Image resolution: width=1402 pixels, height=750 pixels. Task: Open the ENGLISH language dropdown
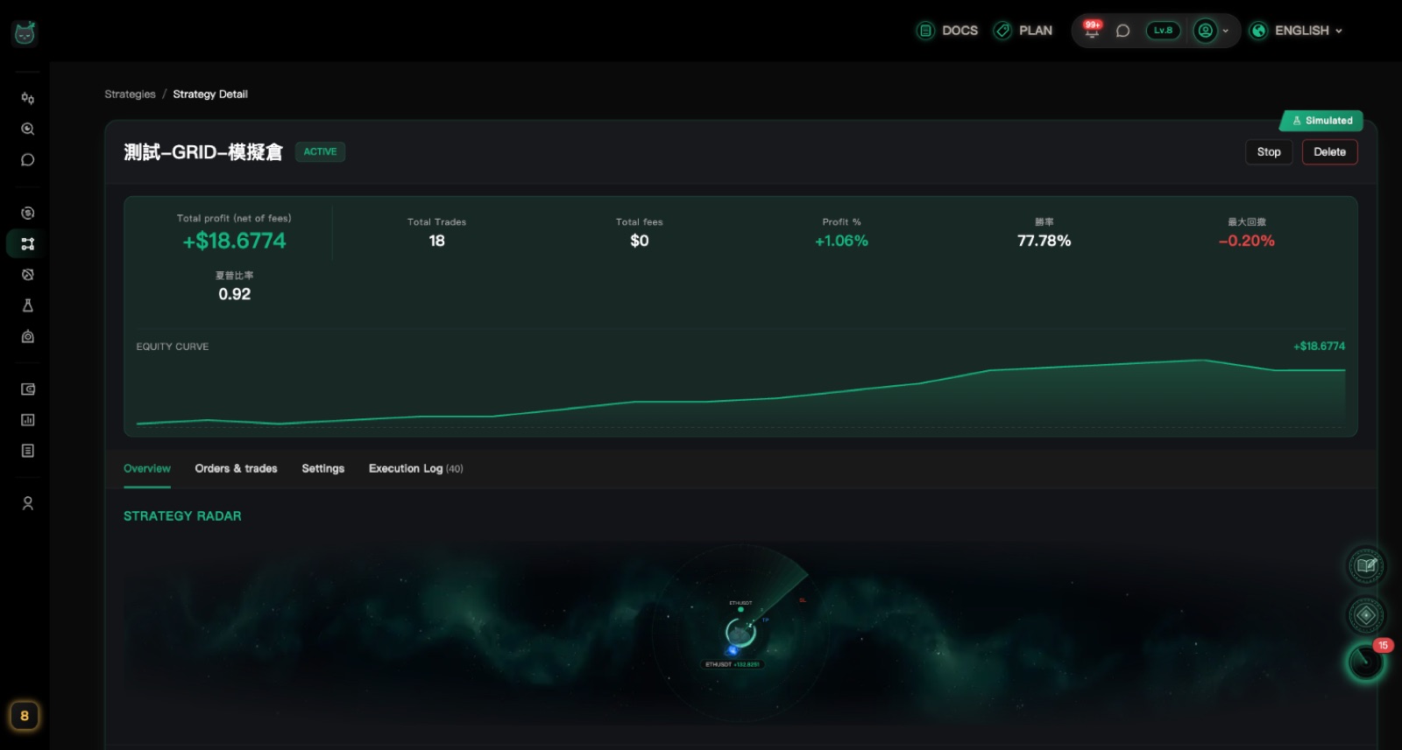1296,31
